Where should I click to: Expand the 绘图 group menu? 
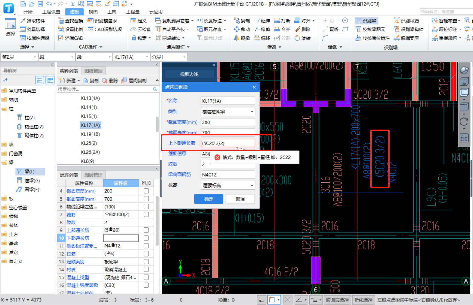coord(335,47)
